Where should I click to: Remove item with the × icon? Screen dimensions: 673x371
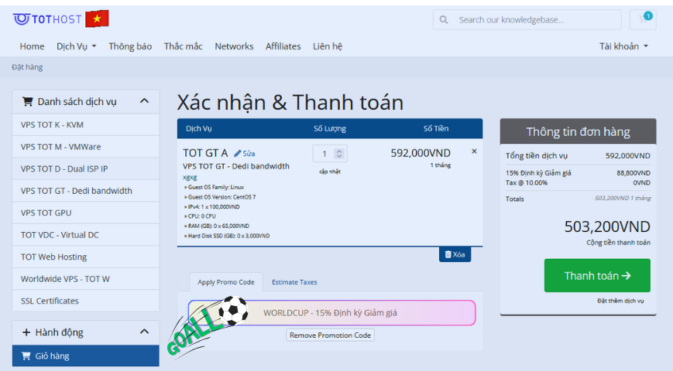474,151
